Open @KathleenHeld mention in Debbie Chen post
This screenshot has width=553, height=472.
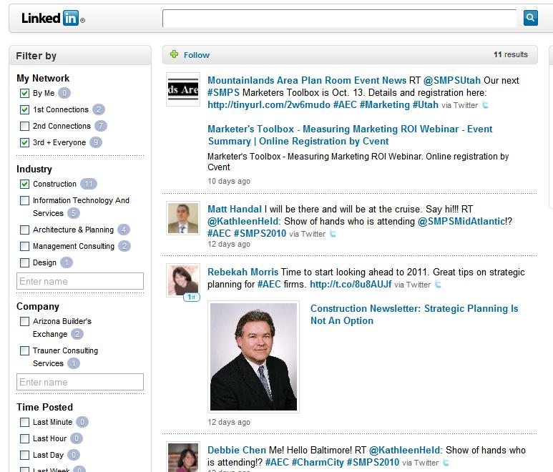pyautogui.click(x=404, y=450)
